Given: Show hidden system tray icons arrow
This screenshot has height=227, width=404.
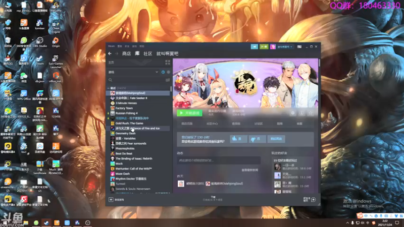Looking at the screenshot, I should [347, 222].
